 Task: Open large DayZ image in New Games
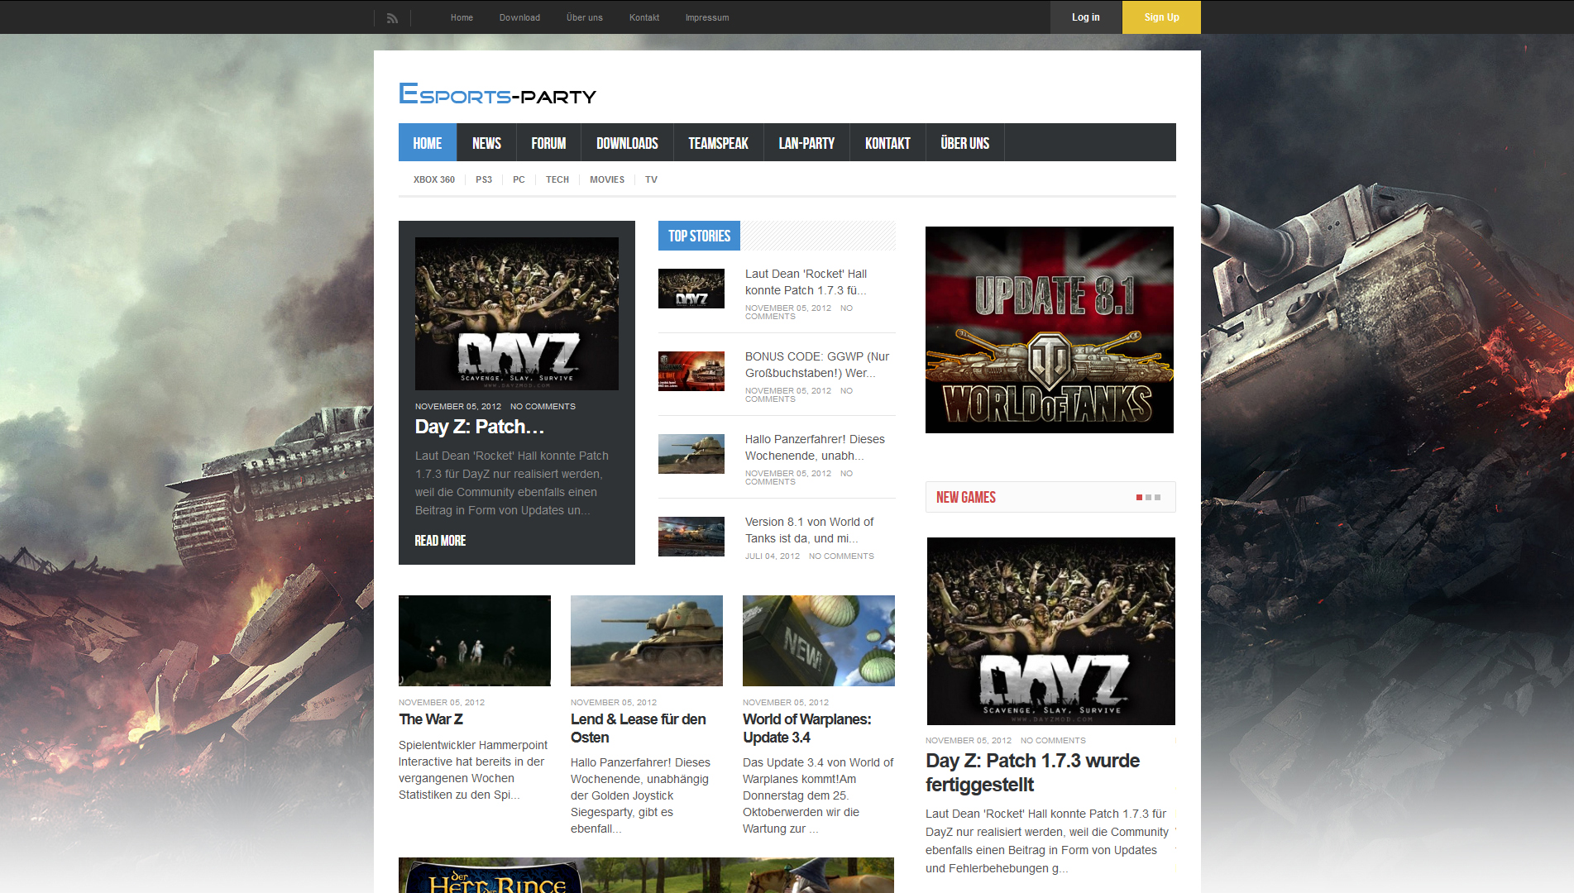pyautogui.click(x=1051, y=631)
